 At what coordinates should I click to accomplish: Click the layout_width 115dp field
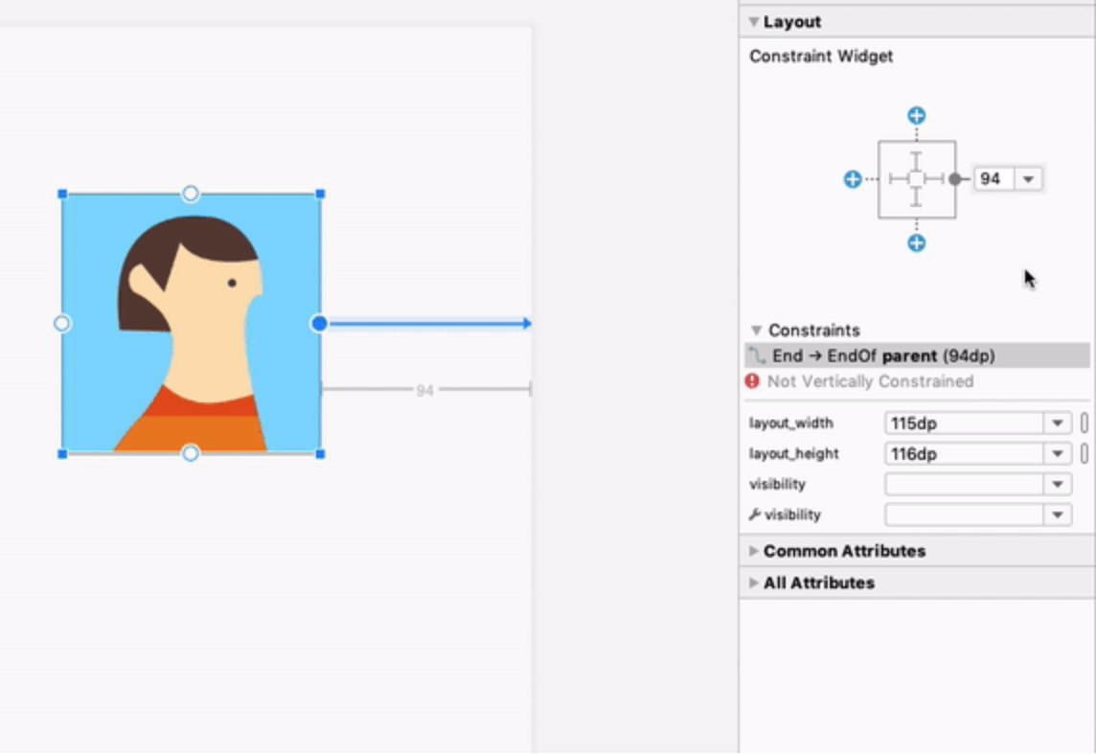(x=963, y=423)
